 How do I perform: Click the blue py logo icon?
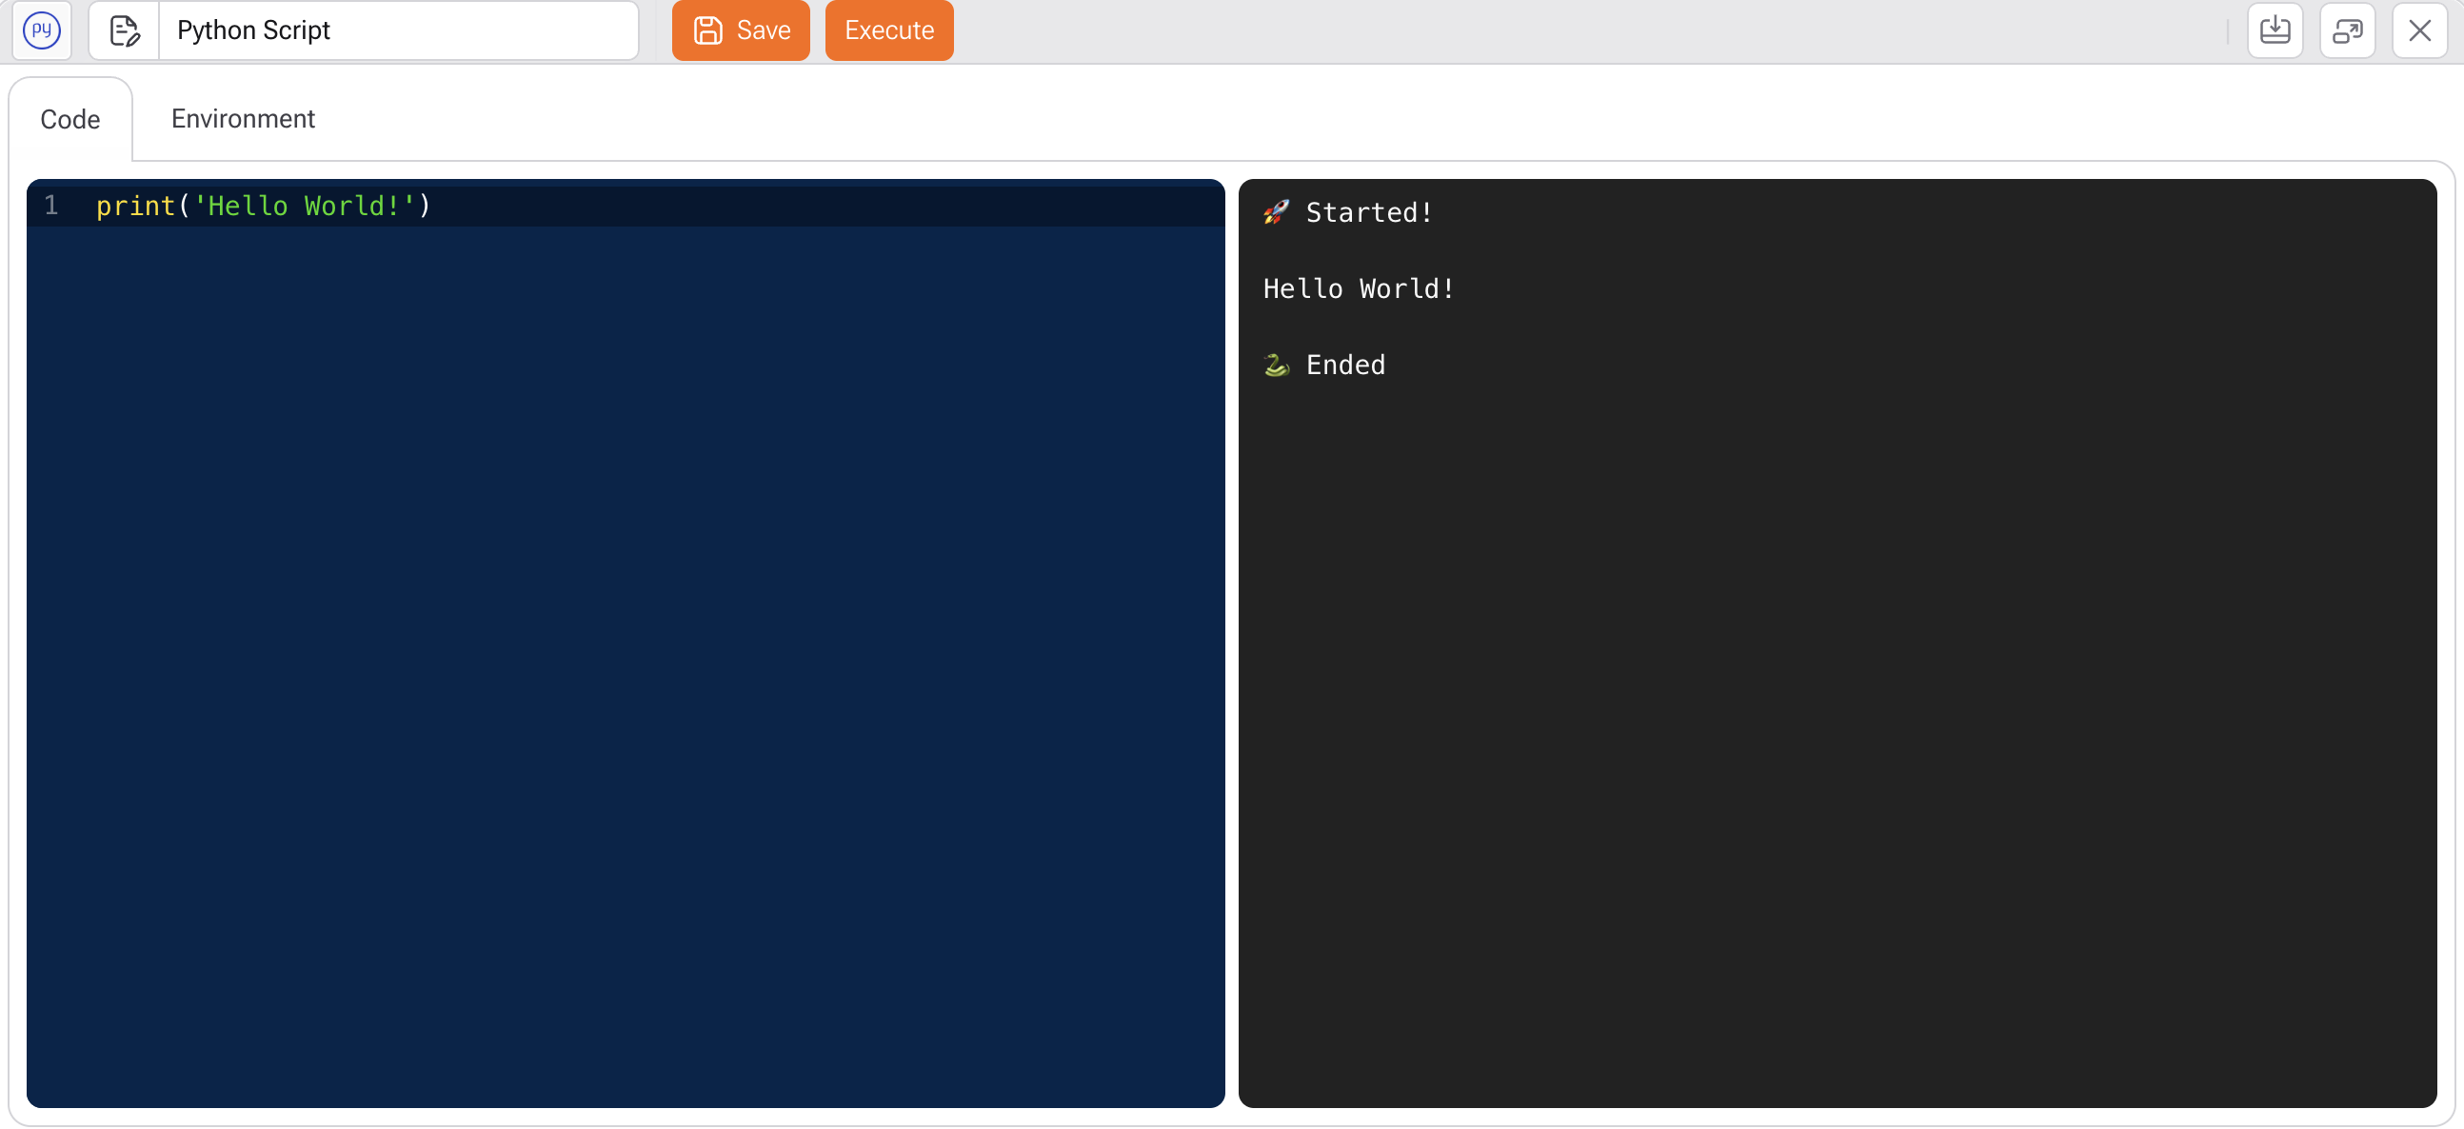coord(41,30)
